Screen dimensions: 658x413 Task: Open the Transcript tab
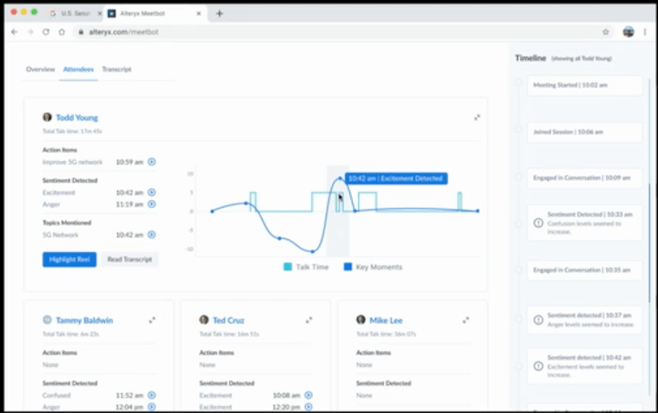[116, 69]
